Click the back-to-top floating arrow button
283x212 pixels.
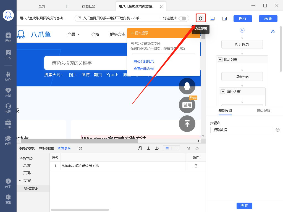187,124
